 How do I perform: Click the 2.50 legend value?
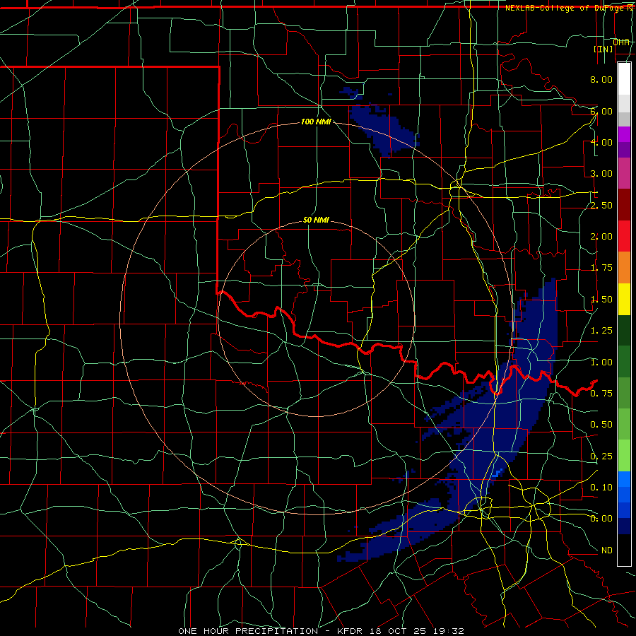click(601, 205)
